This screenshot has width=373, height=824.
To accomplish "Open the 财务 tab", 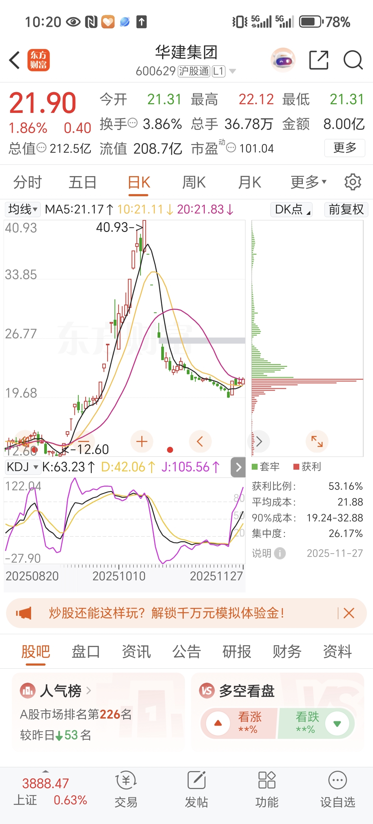I will point(287,652).
